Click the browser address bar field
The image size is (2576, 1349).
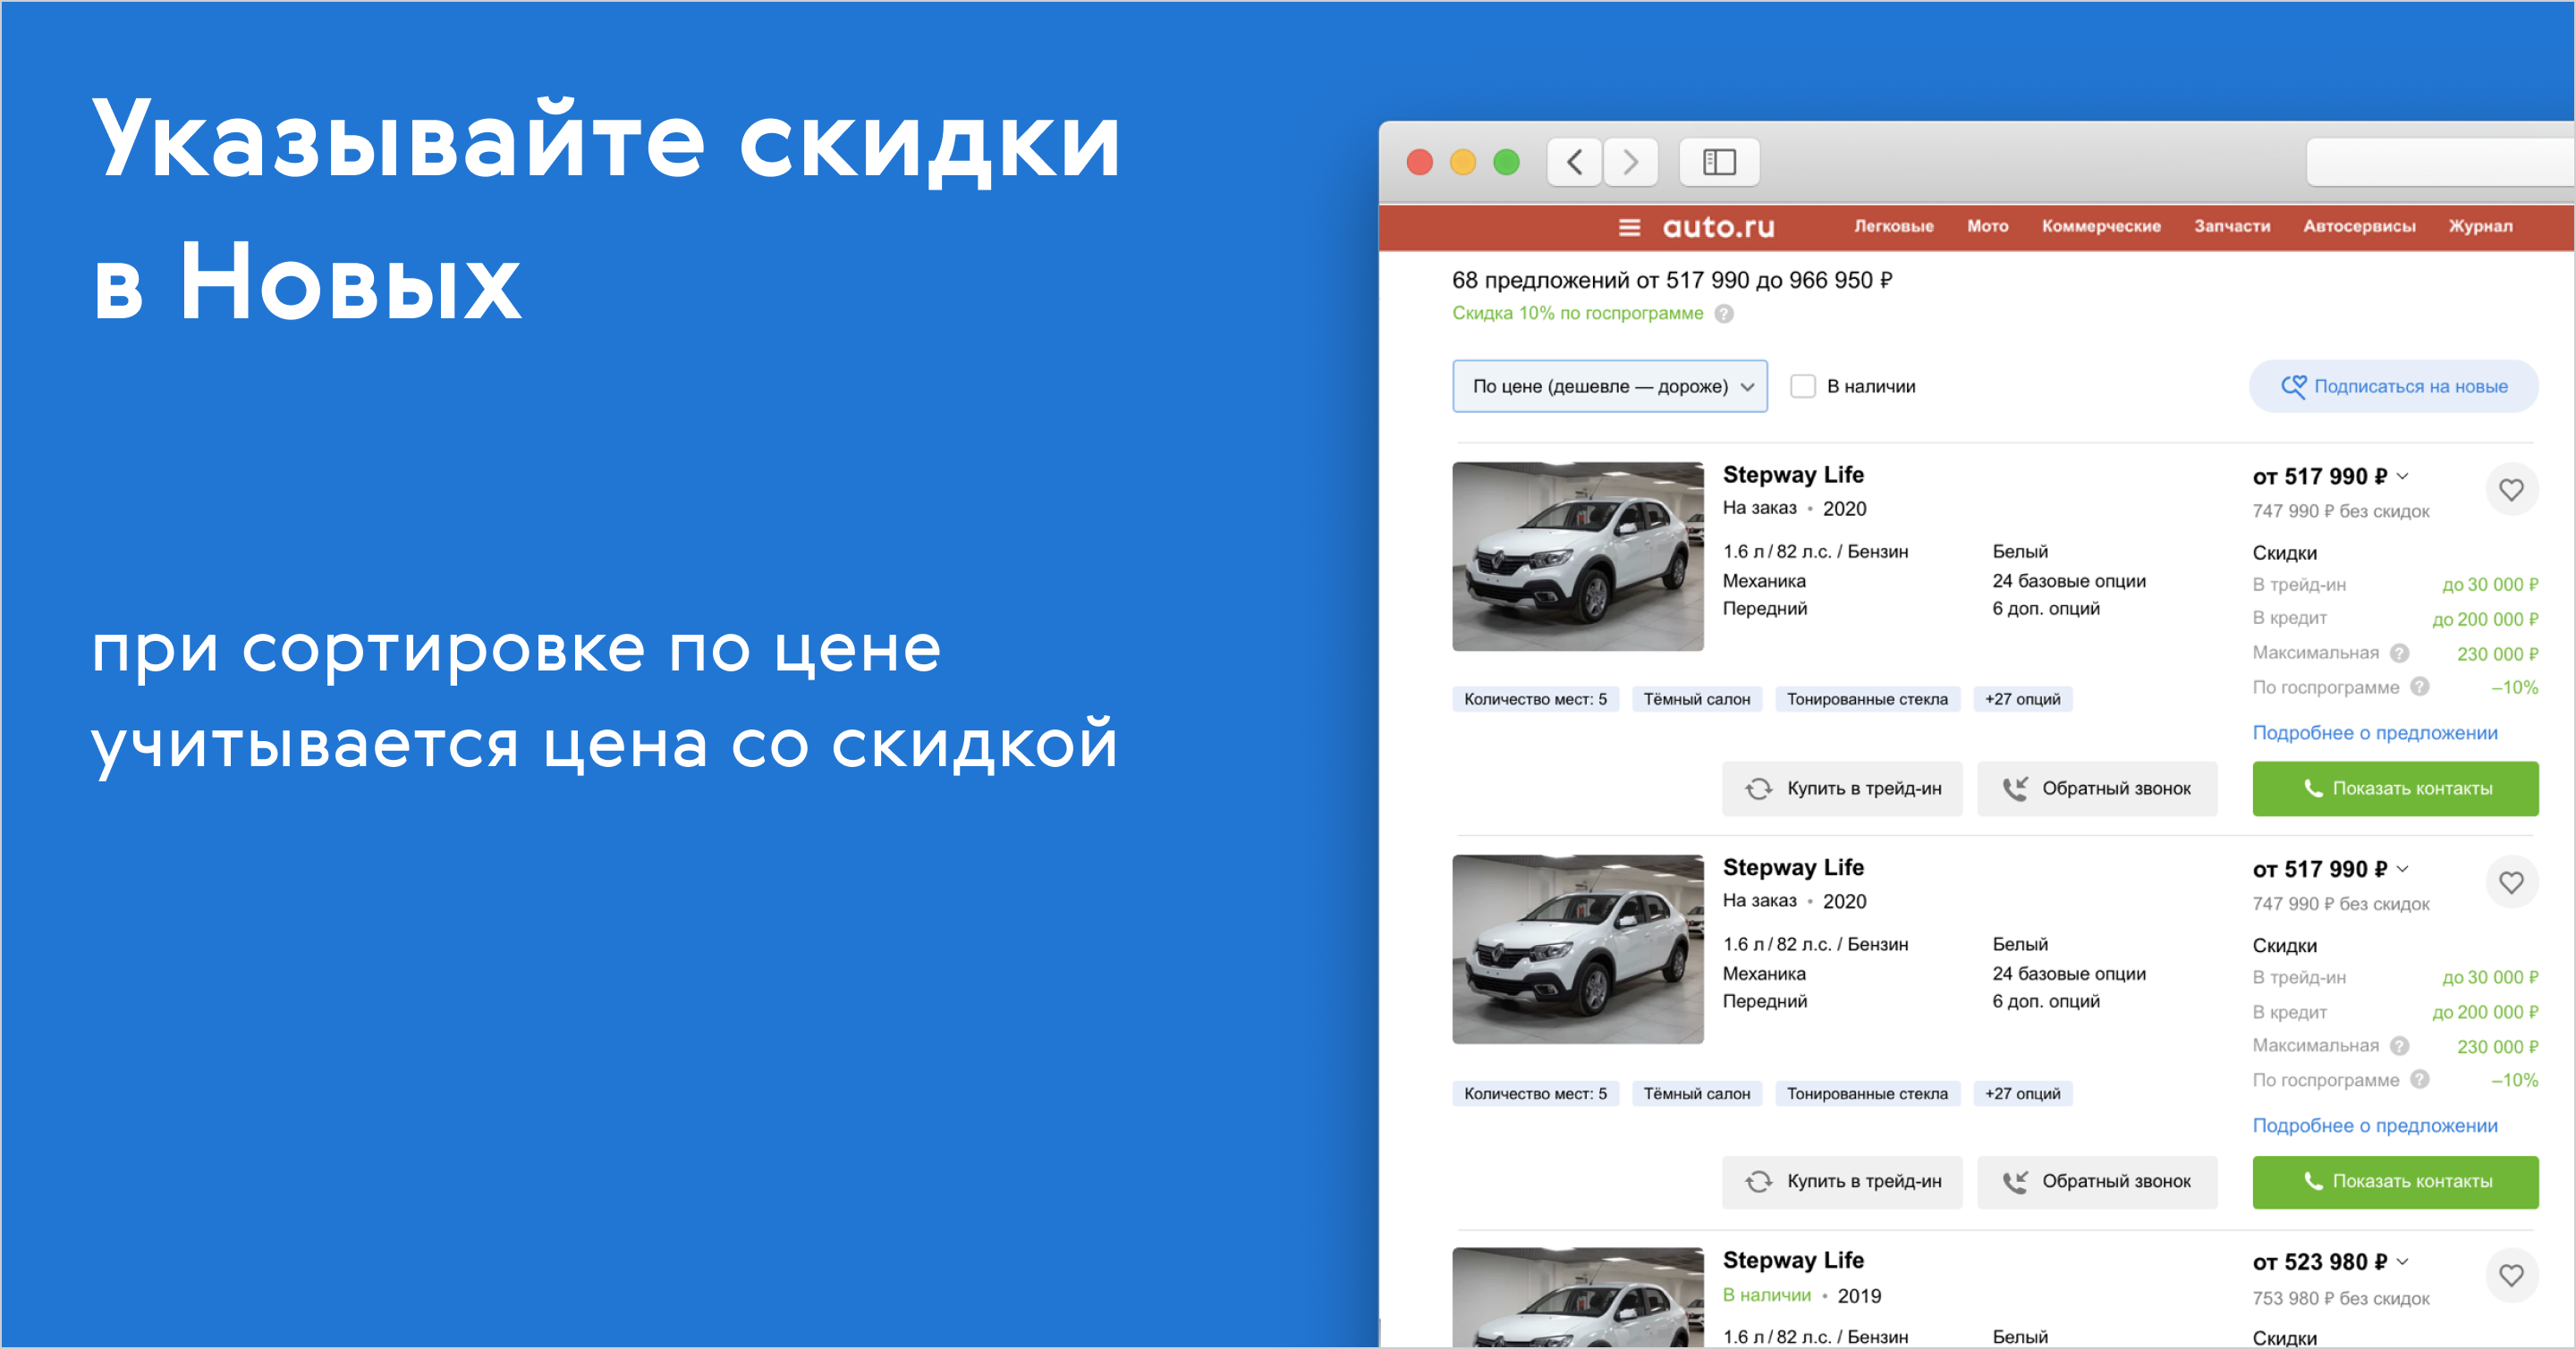point(2440,161)
